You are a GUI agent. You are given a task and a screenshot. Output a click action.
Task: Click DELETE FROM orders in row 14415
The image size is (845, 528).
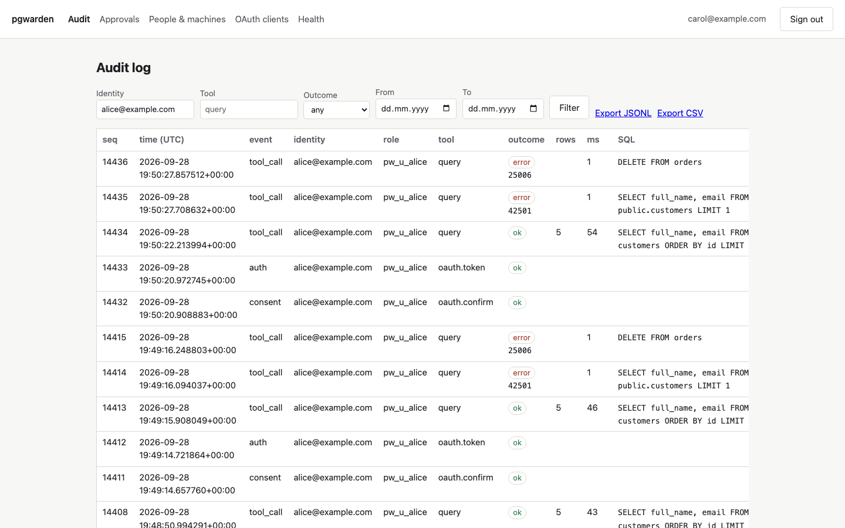(x=660, y=337)
